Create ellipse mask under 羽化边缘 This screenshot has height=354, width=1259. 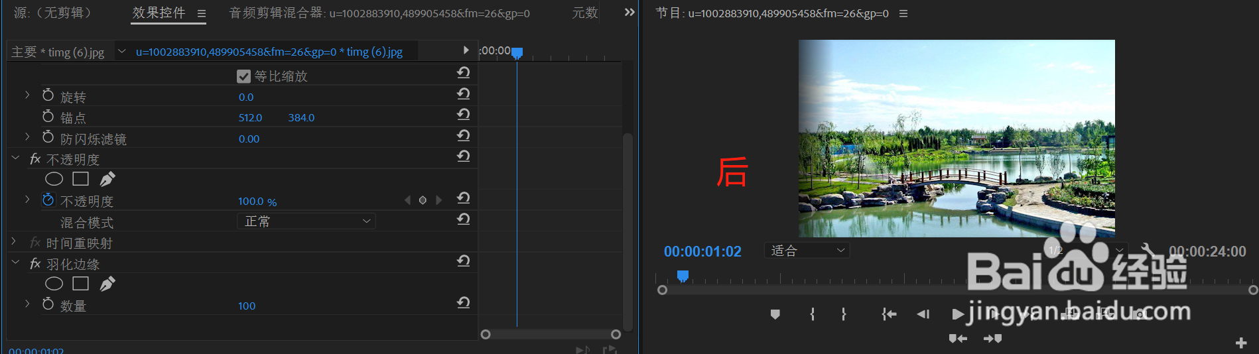tap(54, 284)
